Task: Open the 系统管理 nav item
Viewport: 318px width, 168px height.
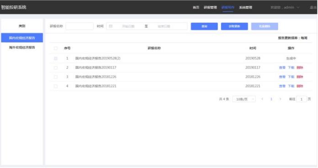Action: click(246, 7)
